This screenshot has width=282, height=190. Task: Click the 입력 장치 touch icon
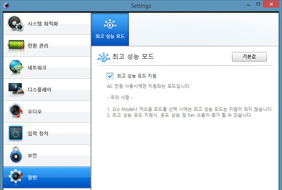point(16,133)
